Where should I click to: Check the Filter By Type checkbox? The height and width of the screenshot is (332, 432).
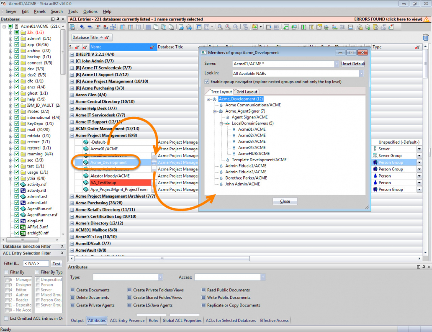pyautogui.click(x=37, y=272)
